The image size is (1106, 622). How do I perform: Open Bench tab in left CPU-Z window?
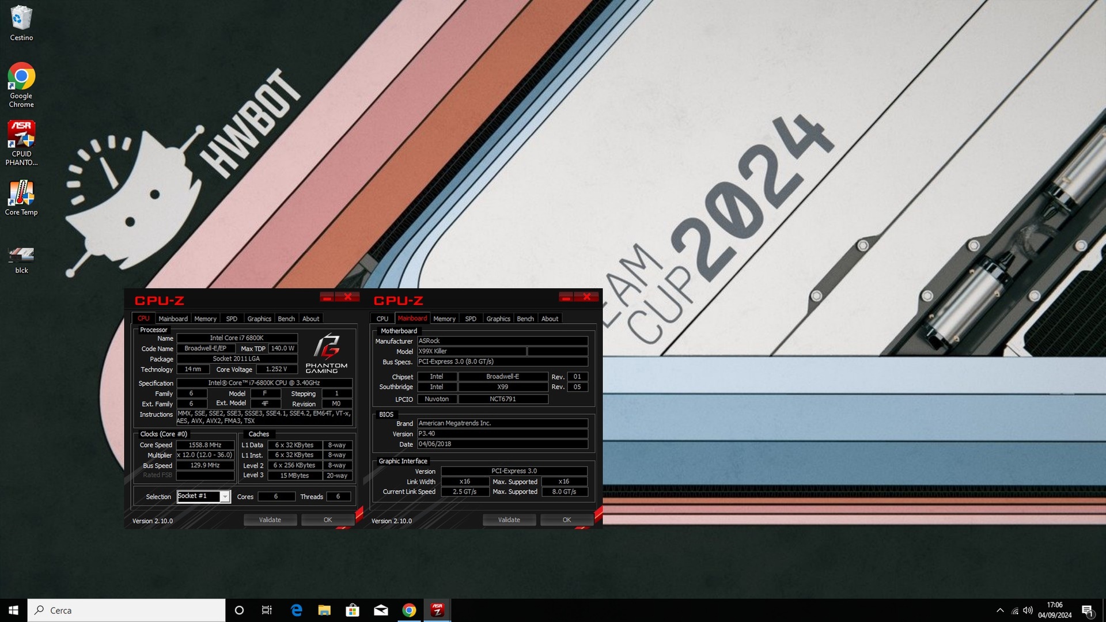tap(286, 318)
